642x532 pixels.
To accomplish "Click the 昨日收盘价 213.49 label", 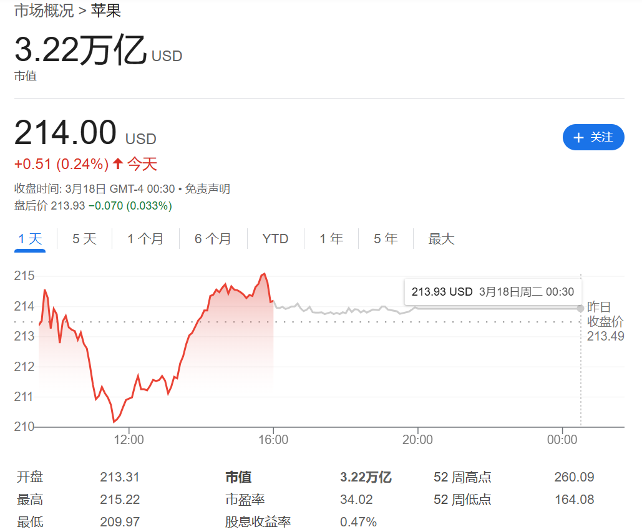I will tap(605, 322).
